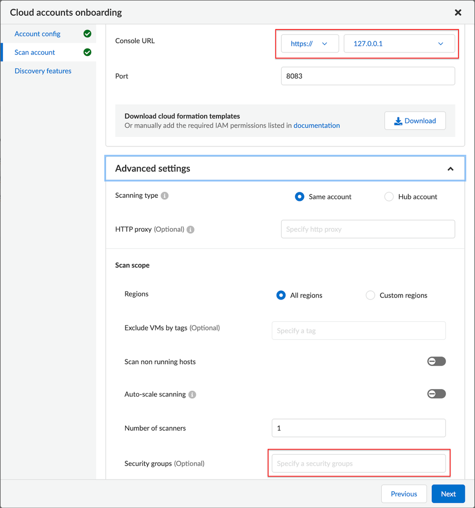
Task: Turn on Auto-scale scanning toggle
Action: [436, 394]
